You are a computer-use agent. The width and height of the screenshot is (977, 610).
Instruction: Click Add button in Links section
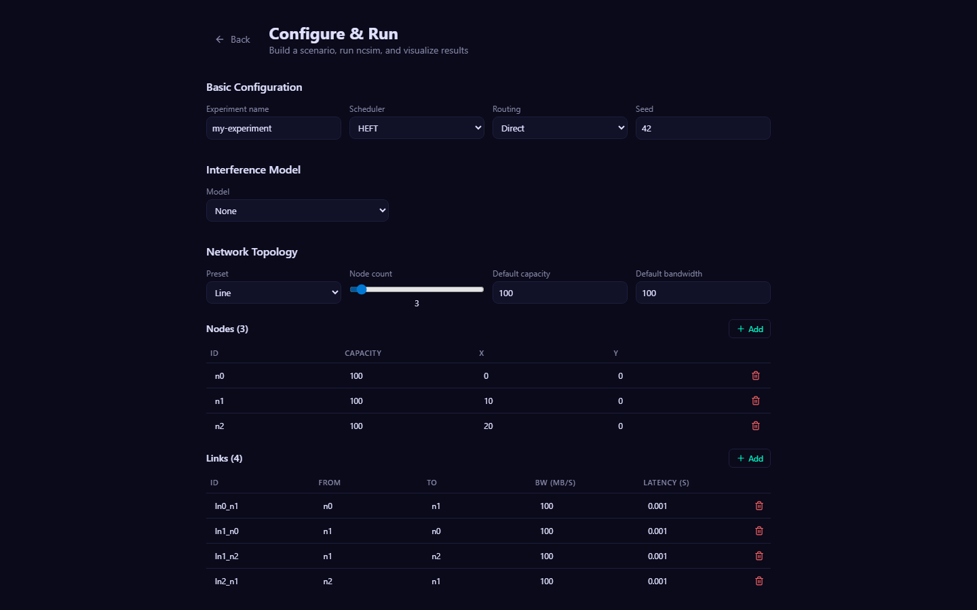click(750, 458)
